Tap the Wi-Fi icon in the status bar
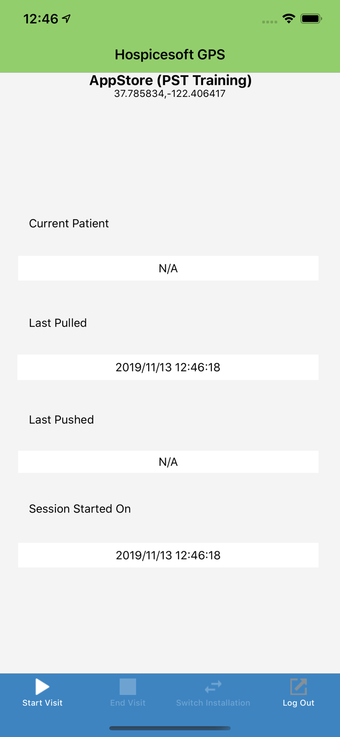 click(x=288, y=19)
